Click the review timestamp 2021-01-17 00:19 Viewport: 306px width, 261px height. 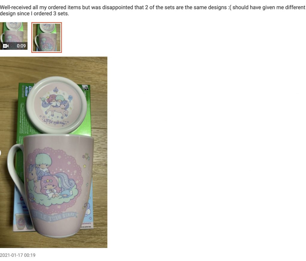click(18, 255)
